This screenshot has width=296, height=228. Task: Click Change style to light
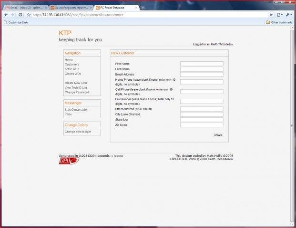[78, 132]
